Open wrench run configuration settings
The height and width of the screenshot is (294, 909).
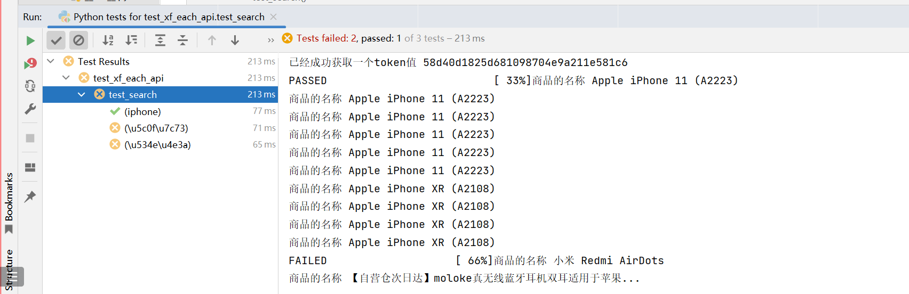coord(30,109)
